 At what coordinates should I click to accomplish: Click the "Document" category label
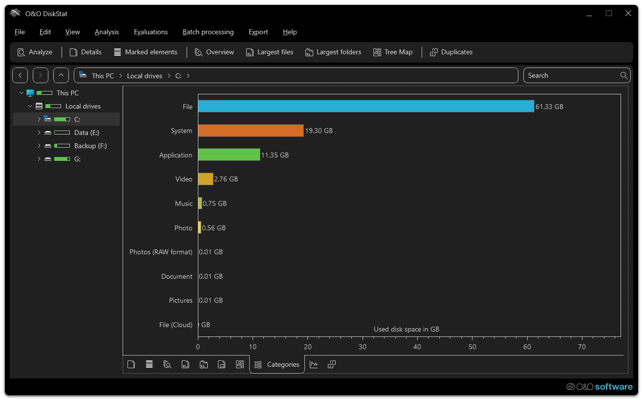pos(177,276)
